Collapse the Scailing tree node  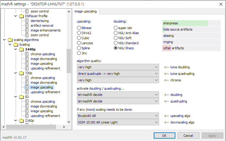tap(10, 45)
